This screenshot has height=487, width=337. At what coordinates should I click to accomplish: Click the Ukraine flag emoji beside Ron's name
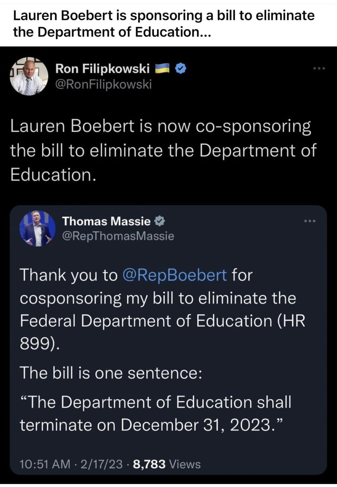pyautogui.click(x=161, y=70)
